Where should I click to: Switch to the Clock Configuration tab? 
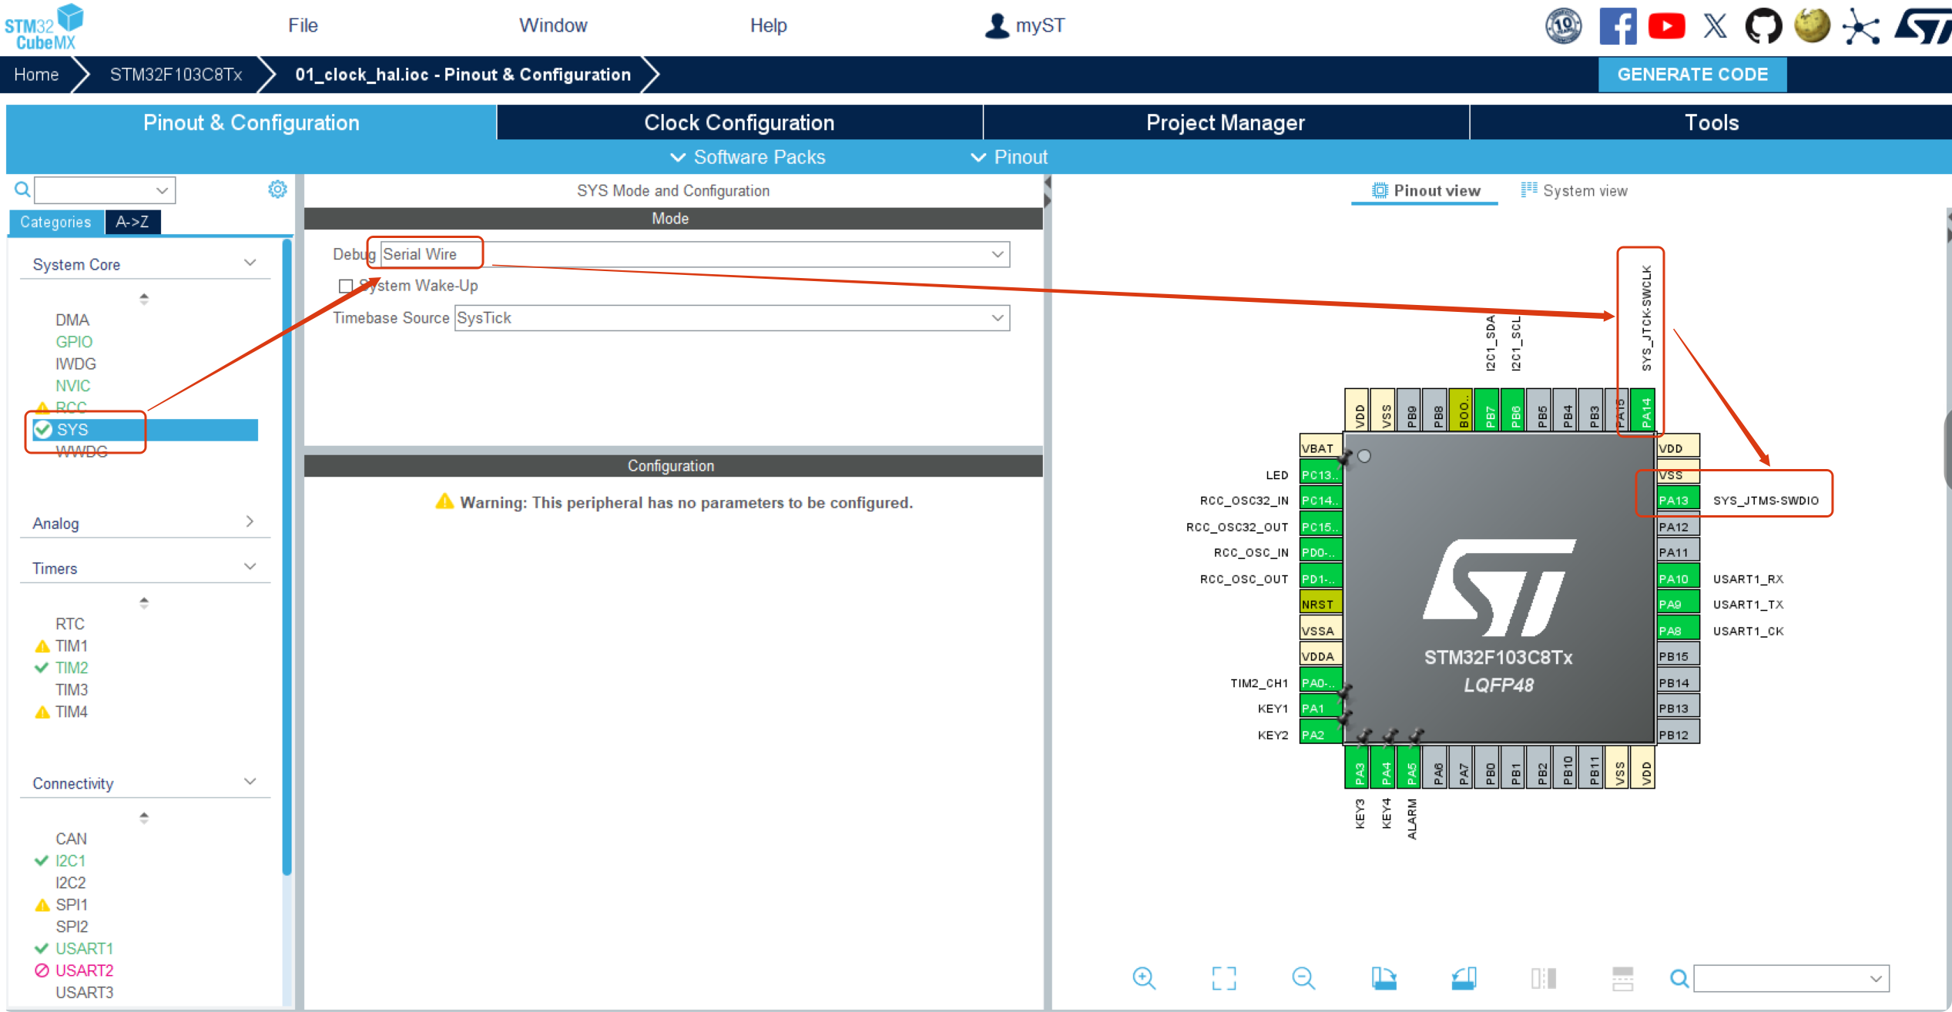pyautogui.click(x=740, y=122)
